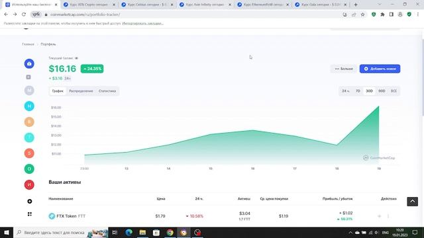Switch to 'Курс Celsius' browser tab
The image size is (424, 238).
148,5
